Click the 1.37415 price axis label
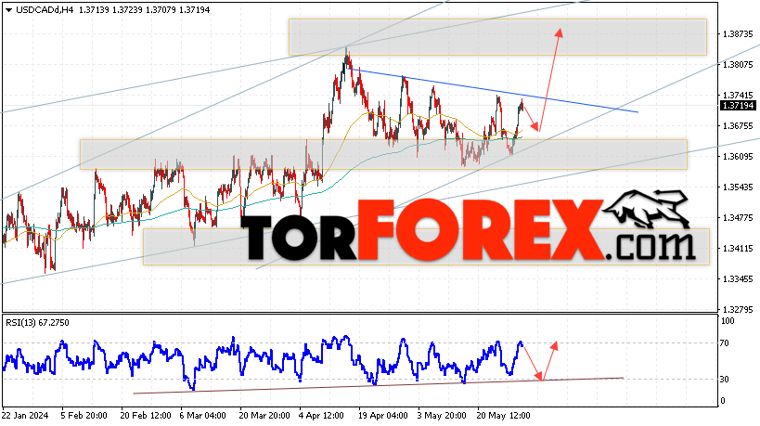This screenshot has width=760, height=426. pos(738,95)
